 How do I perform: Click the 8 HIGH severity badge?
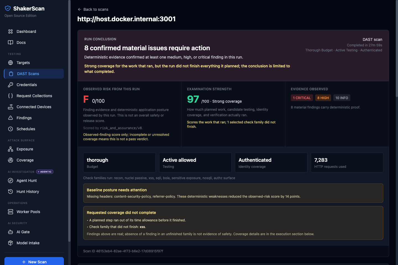323,98
